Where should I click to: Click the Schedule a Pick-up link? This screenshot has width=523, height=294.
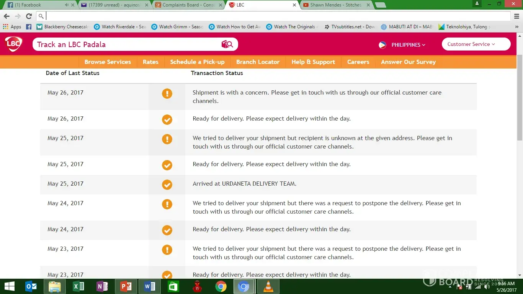(x=197, y=62)
